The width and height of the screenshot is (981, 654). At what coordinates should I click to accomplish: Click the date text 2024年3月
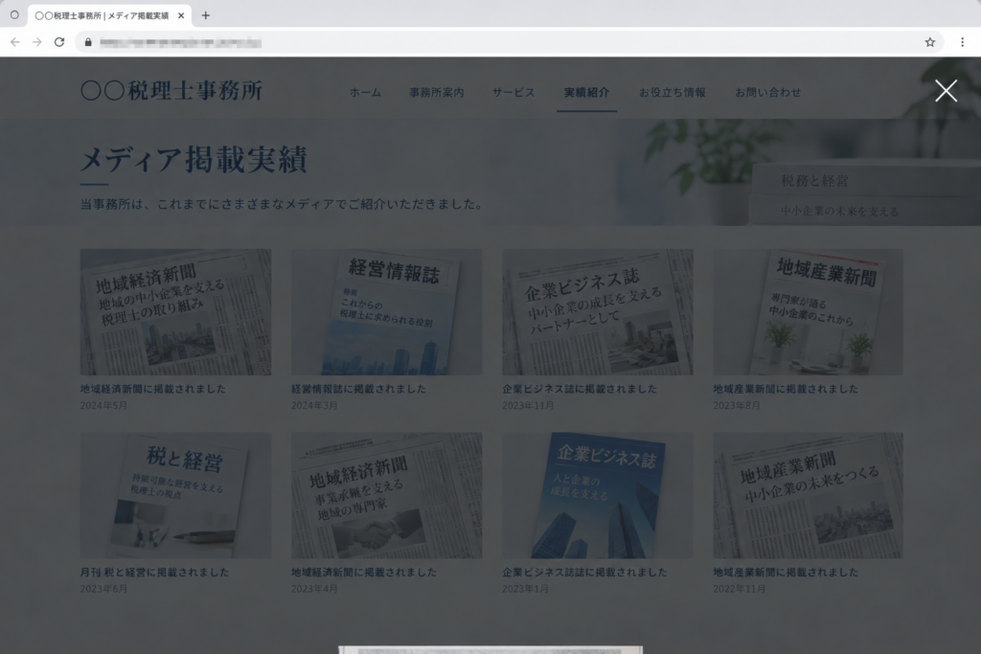pyautogui.click(x=314, y=406)
